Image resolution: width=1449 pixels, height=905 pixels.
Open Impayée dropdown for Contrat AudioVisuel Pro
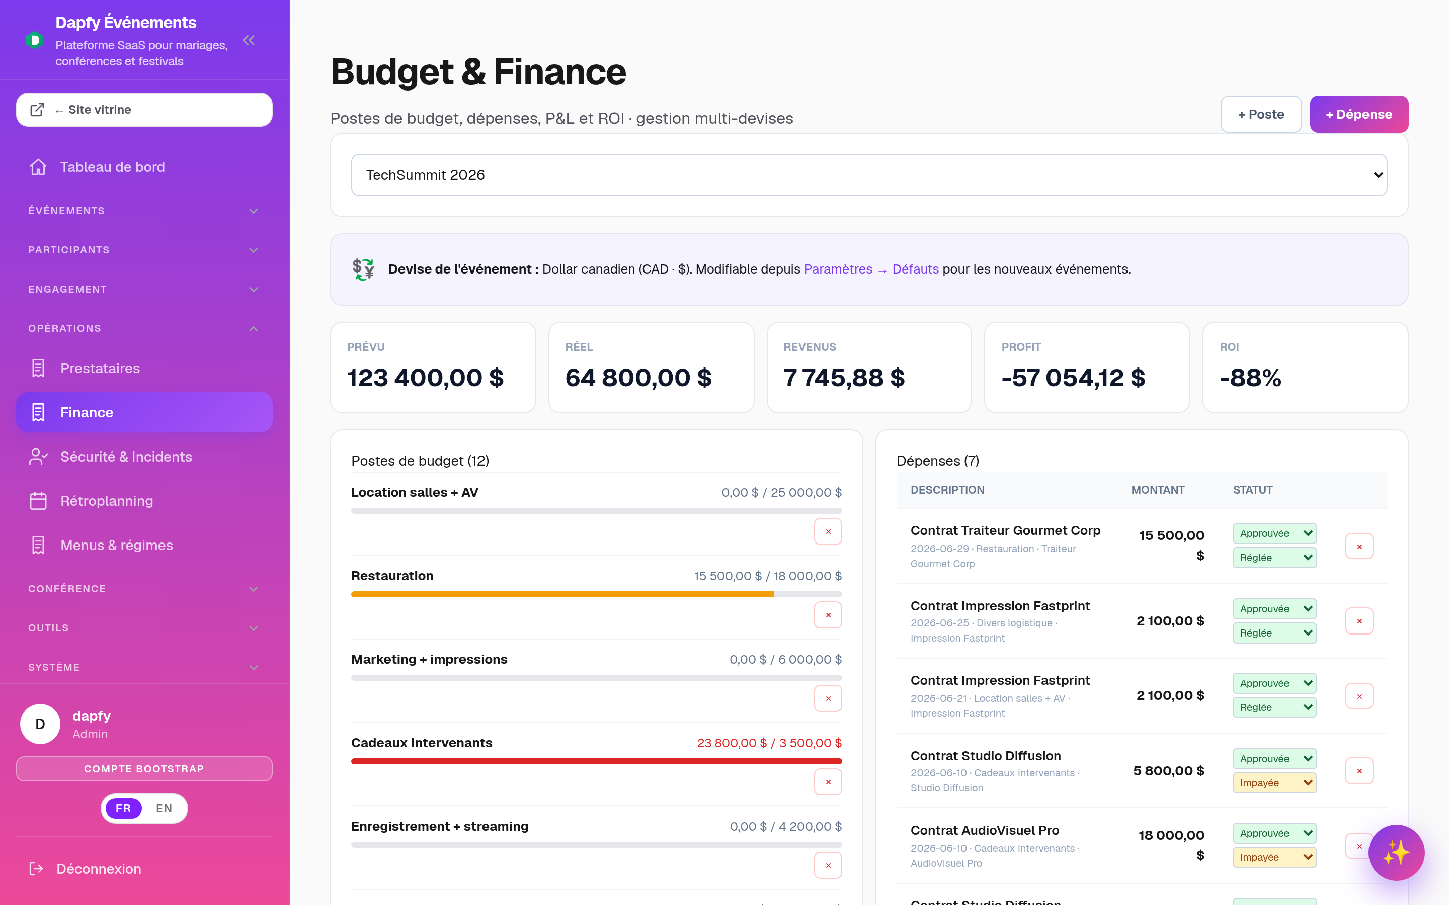(x=1274, y=857)
